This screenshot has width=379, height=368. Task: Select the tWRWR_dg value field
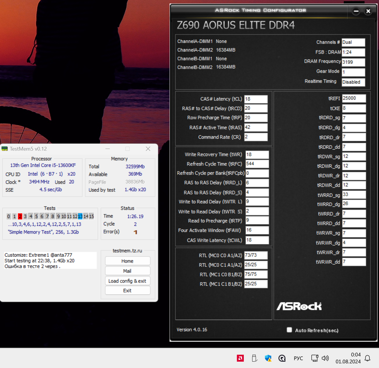[354, 243]
